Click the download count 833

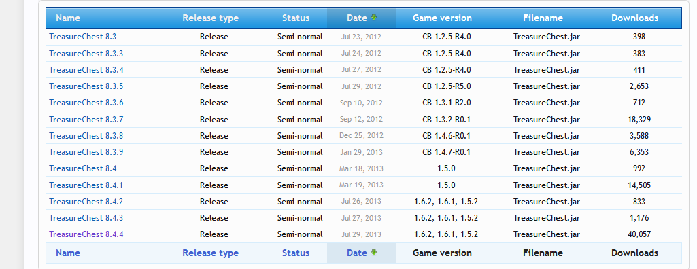[x=639, y=202]
